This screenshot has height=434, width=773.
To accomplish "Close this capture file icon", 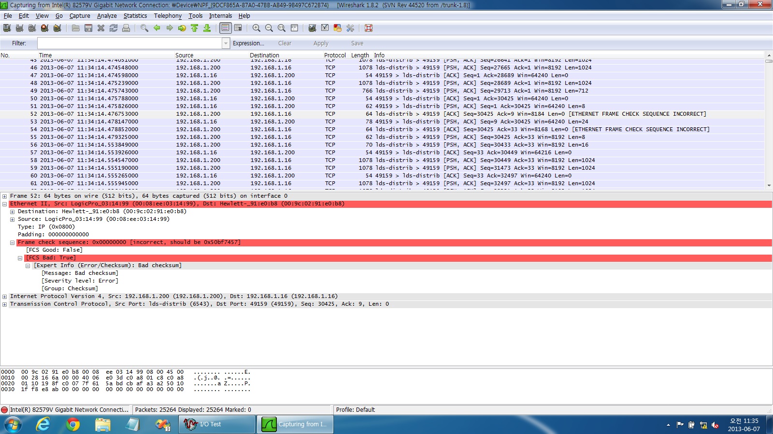I will (101, 28).
